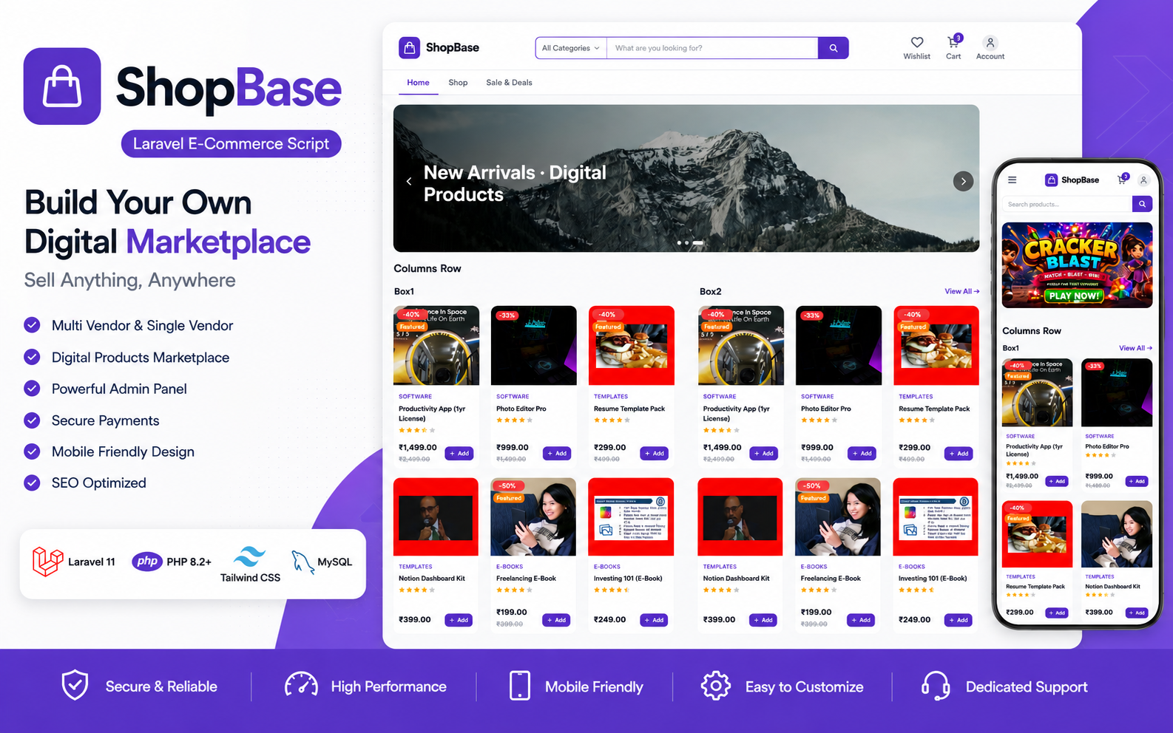Click the 'Build Your Own Digital Marketplace' headline
Image resolution: width=1173 pixels, height=733 pixels.
coord(167,222)
